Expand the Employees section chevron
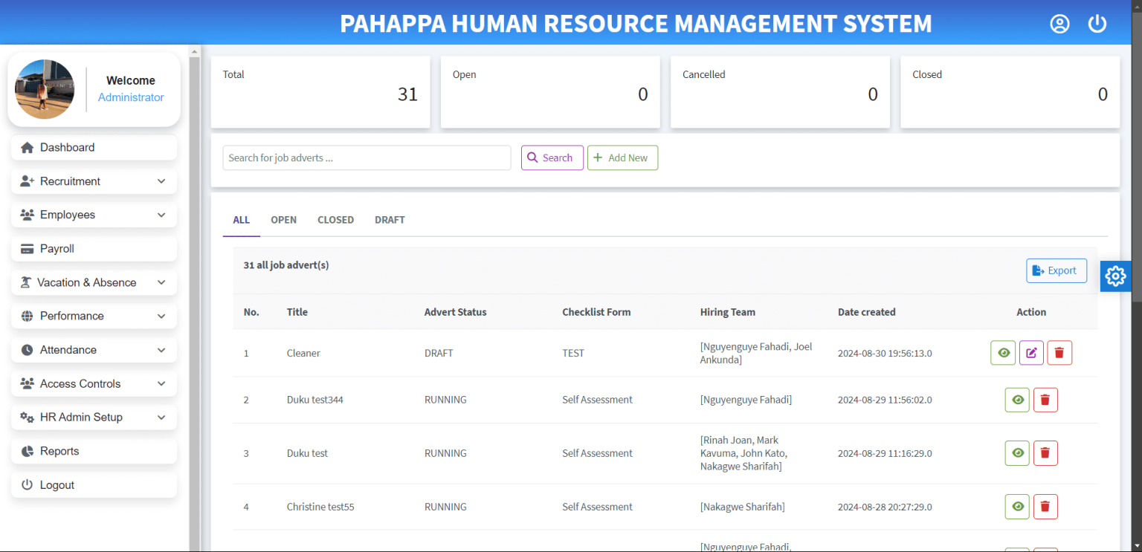Image resolution: width=1142 pixels, height=552 pixels. pos(161,215)
